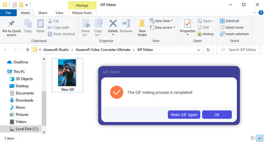Open Downloads in navigation pane
The width and height of the screenshot is (264, 142).
21,100
